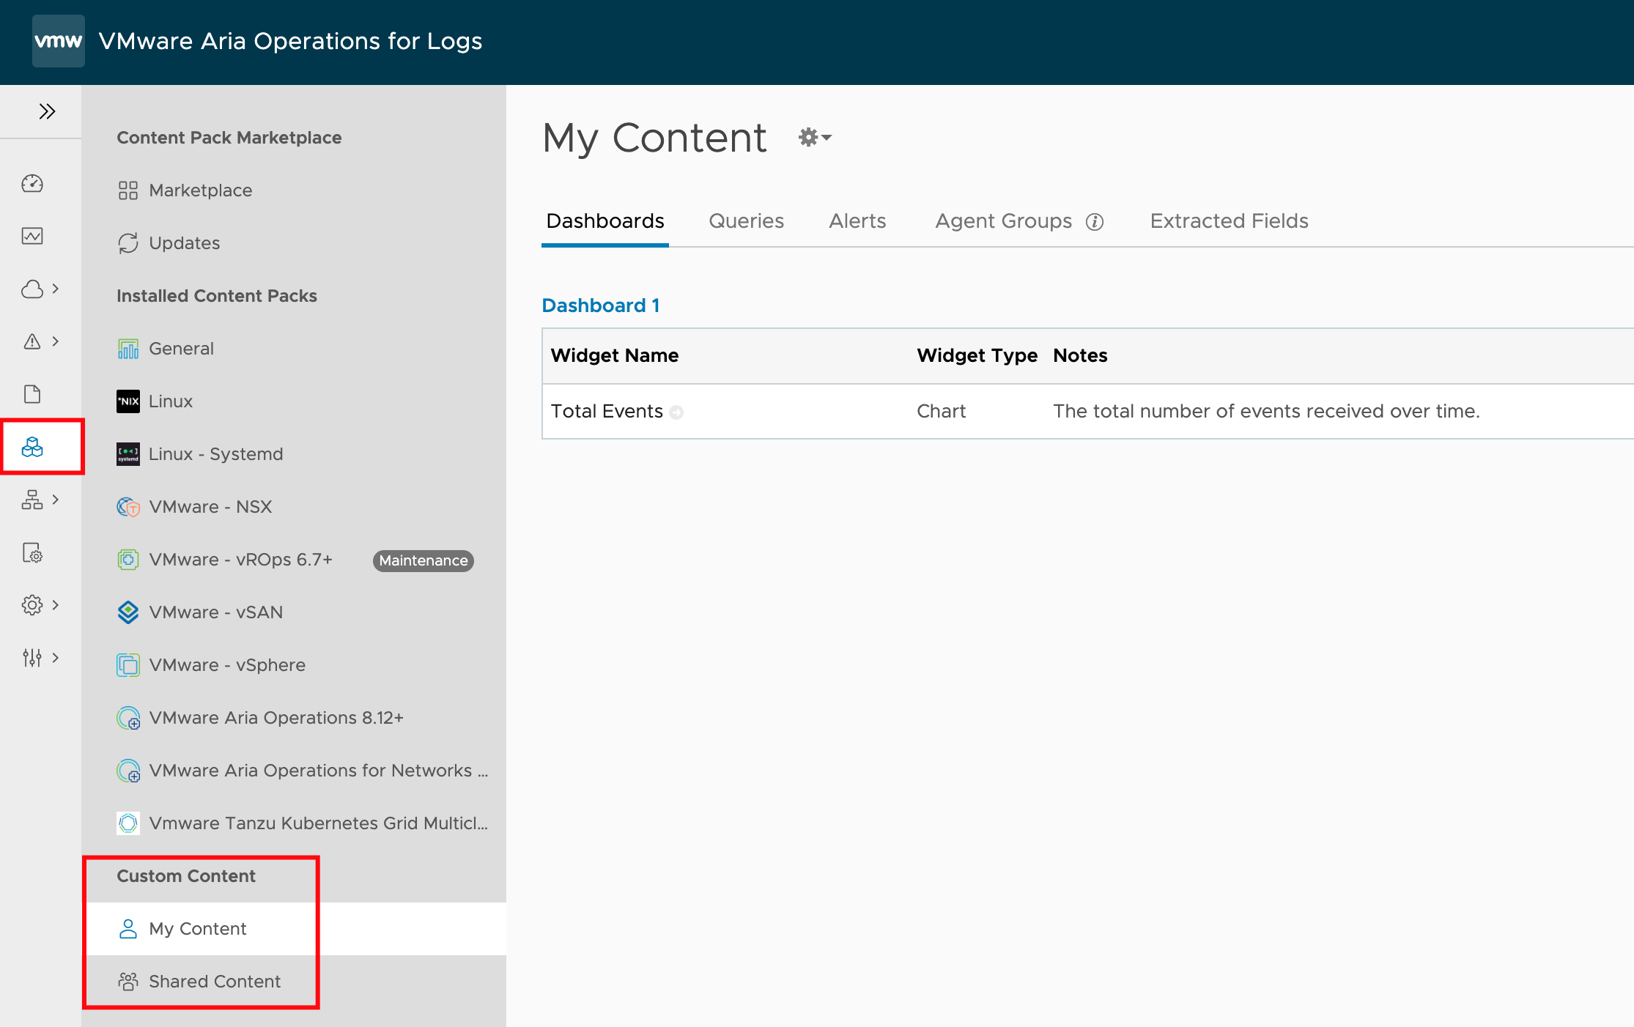This screenshot has height=1027, width=1634.
Task: Click the Content Packs cubes icon
Action: (x=32, y=447)
